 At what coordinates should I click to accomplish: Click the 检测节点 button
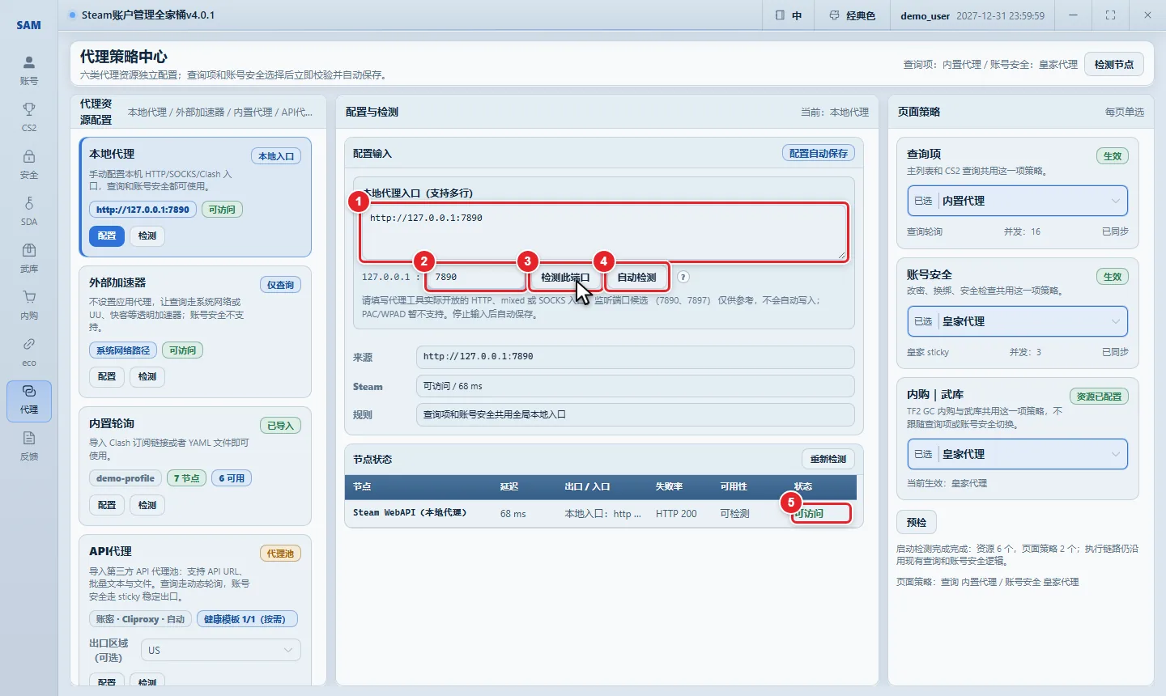pyautogui.click(x=1114, y=65)
